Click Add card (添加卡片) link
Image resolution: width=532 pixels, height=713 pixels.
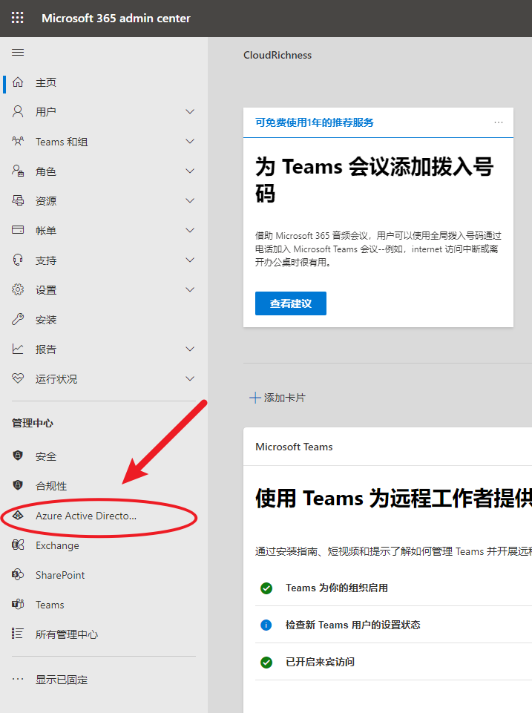pyautogui.click(x=278, y=398)
